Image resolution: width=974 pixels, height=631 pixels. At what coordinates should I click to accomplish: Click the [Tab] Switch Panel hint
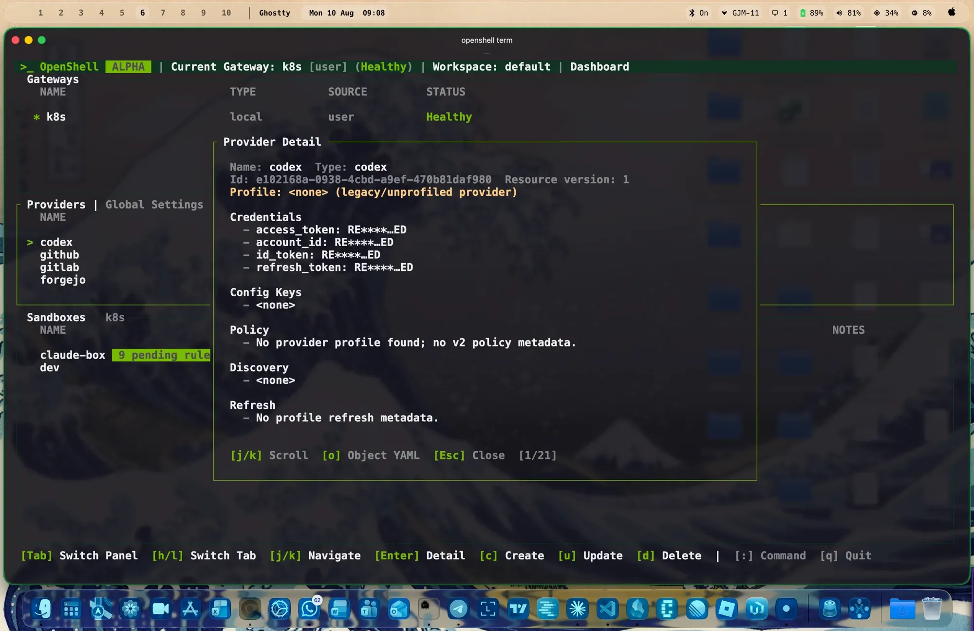pos(79,555)
